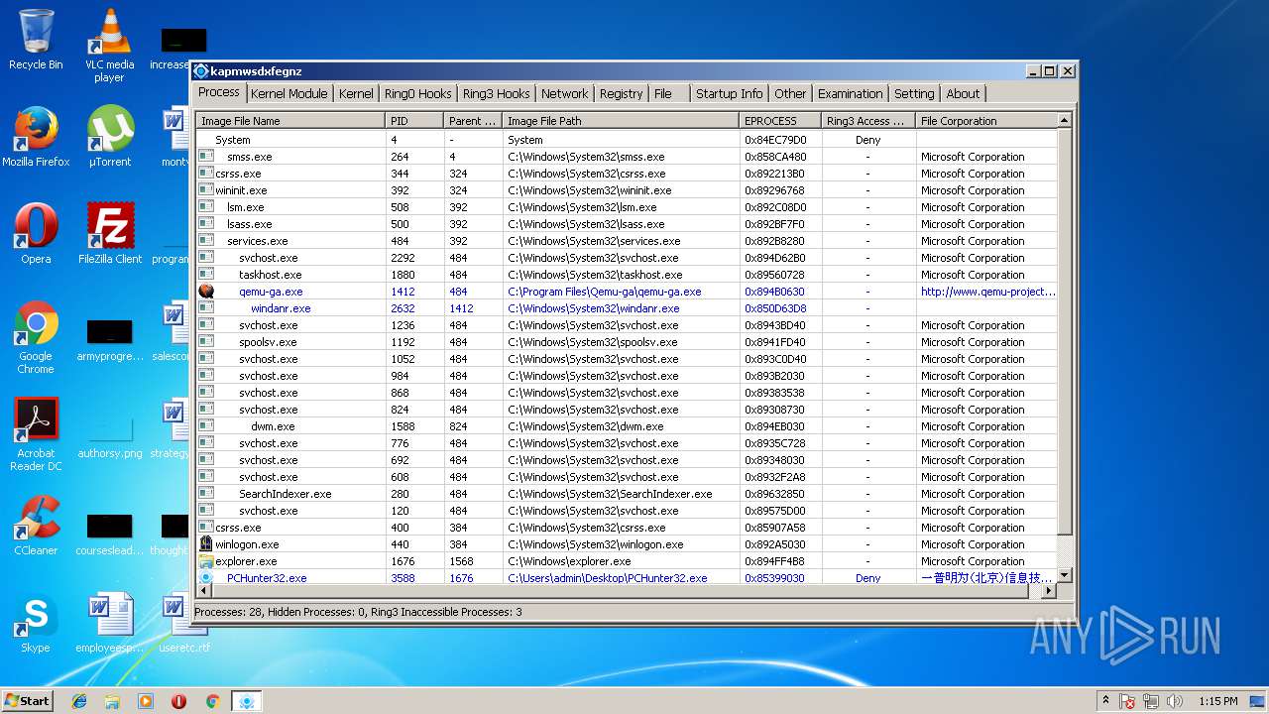The height and width of the screenshot is (714, 1269).
Task: Sort by Image File Name column
Action: (x=290, y=121)
